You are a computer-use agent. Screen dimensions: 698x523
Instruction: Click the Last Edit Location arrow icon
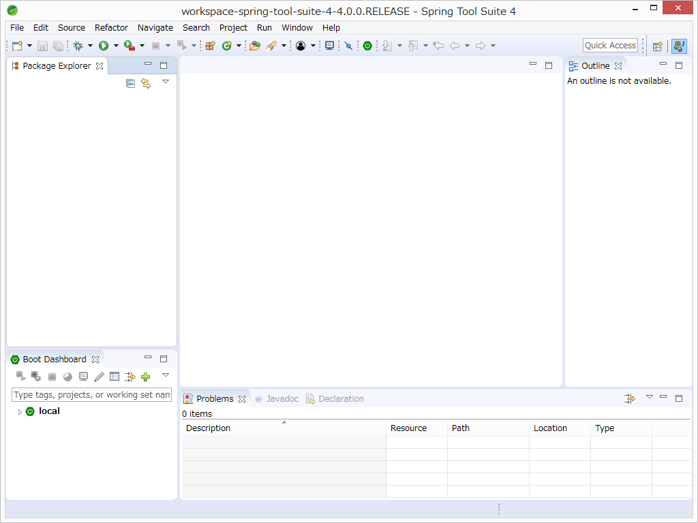438,46
